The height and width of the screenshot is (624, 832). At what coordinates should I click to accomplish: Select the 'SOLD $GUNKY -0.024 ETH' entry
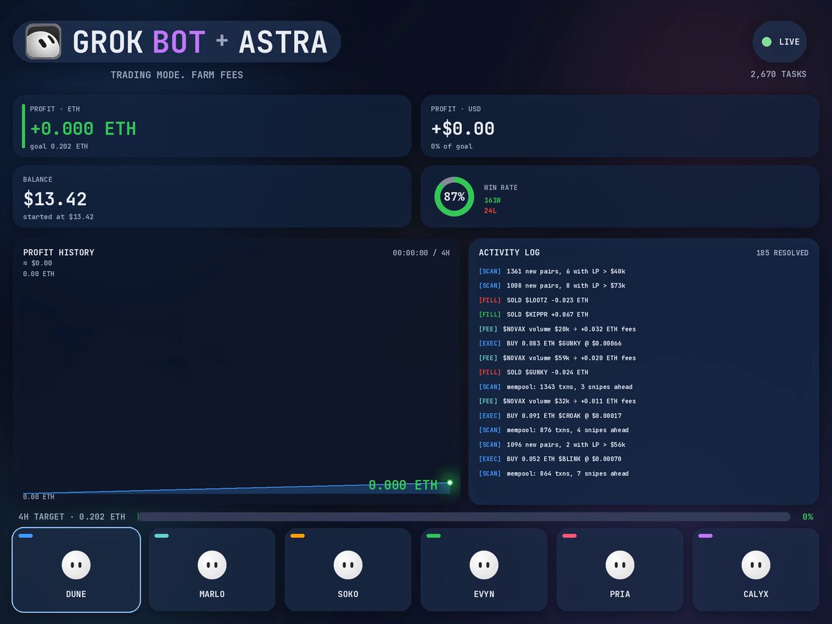point(533,372)
